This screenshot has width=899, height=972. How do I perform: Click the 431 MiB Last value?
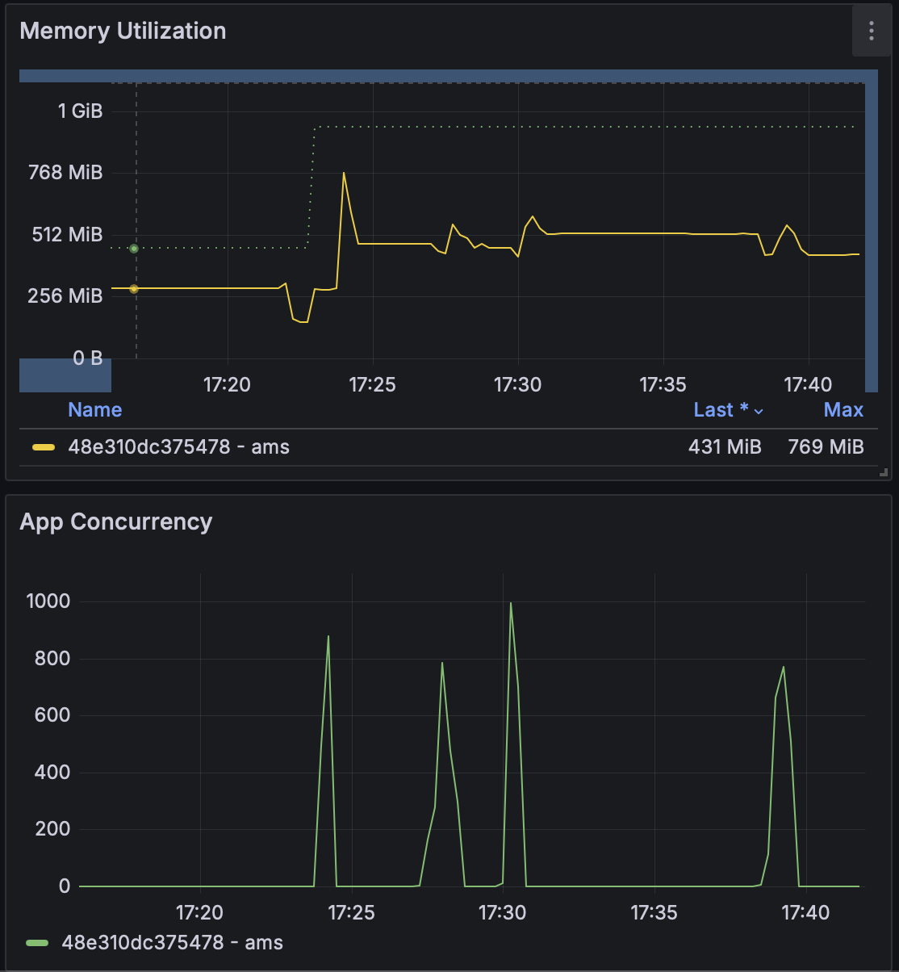pyautogui.click(x=724, y=447)
